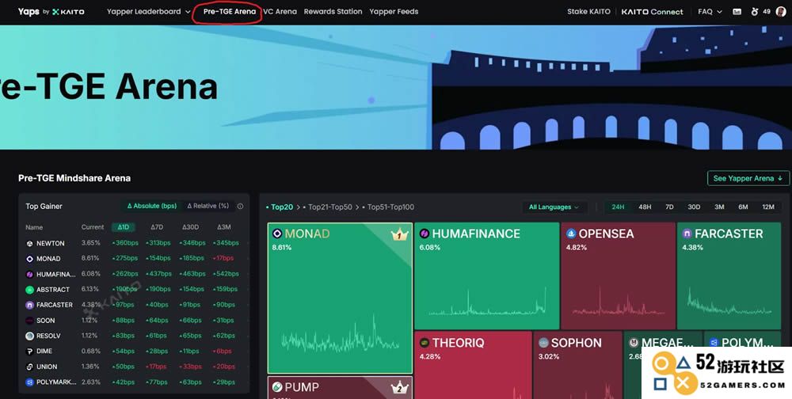Click the Current column header
The height and width of the screenshot is (399, 792).
point(93,227)
